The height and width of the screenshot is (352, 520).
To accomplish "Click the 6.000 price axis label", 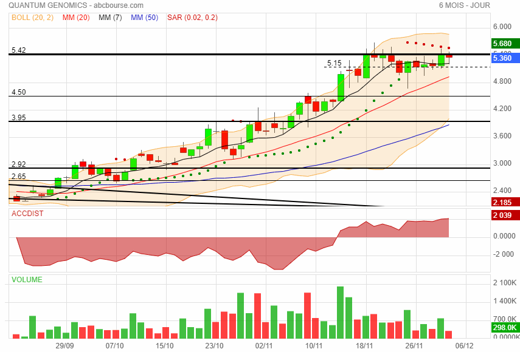I will point(502,27).
